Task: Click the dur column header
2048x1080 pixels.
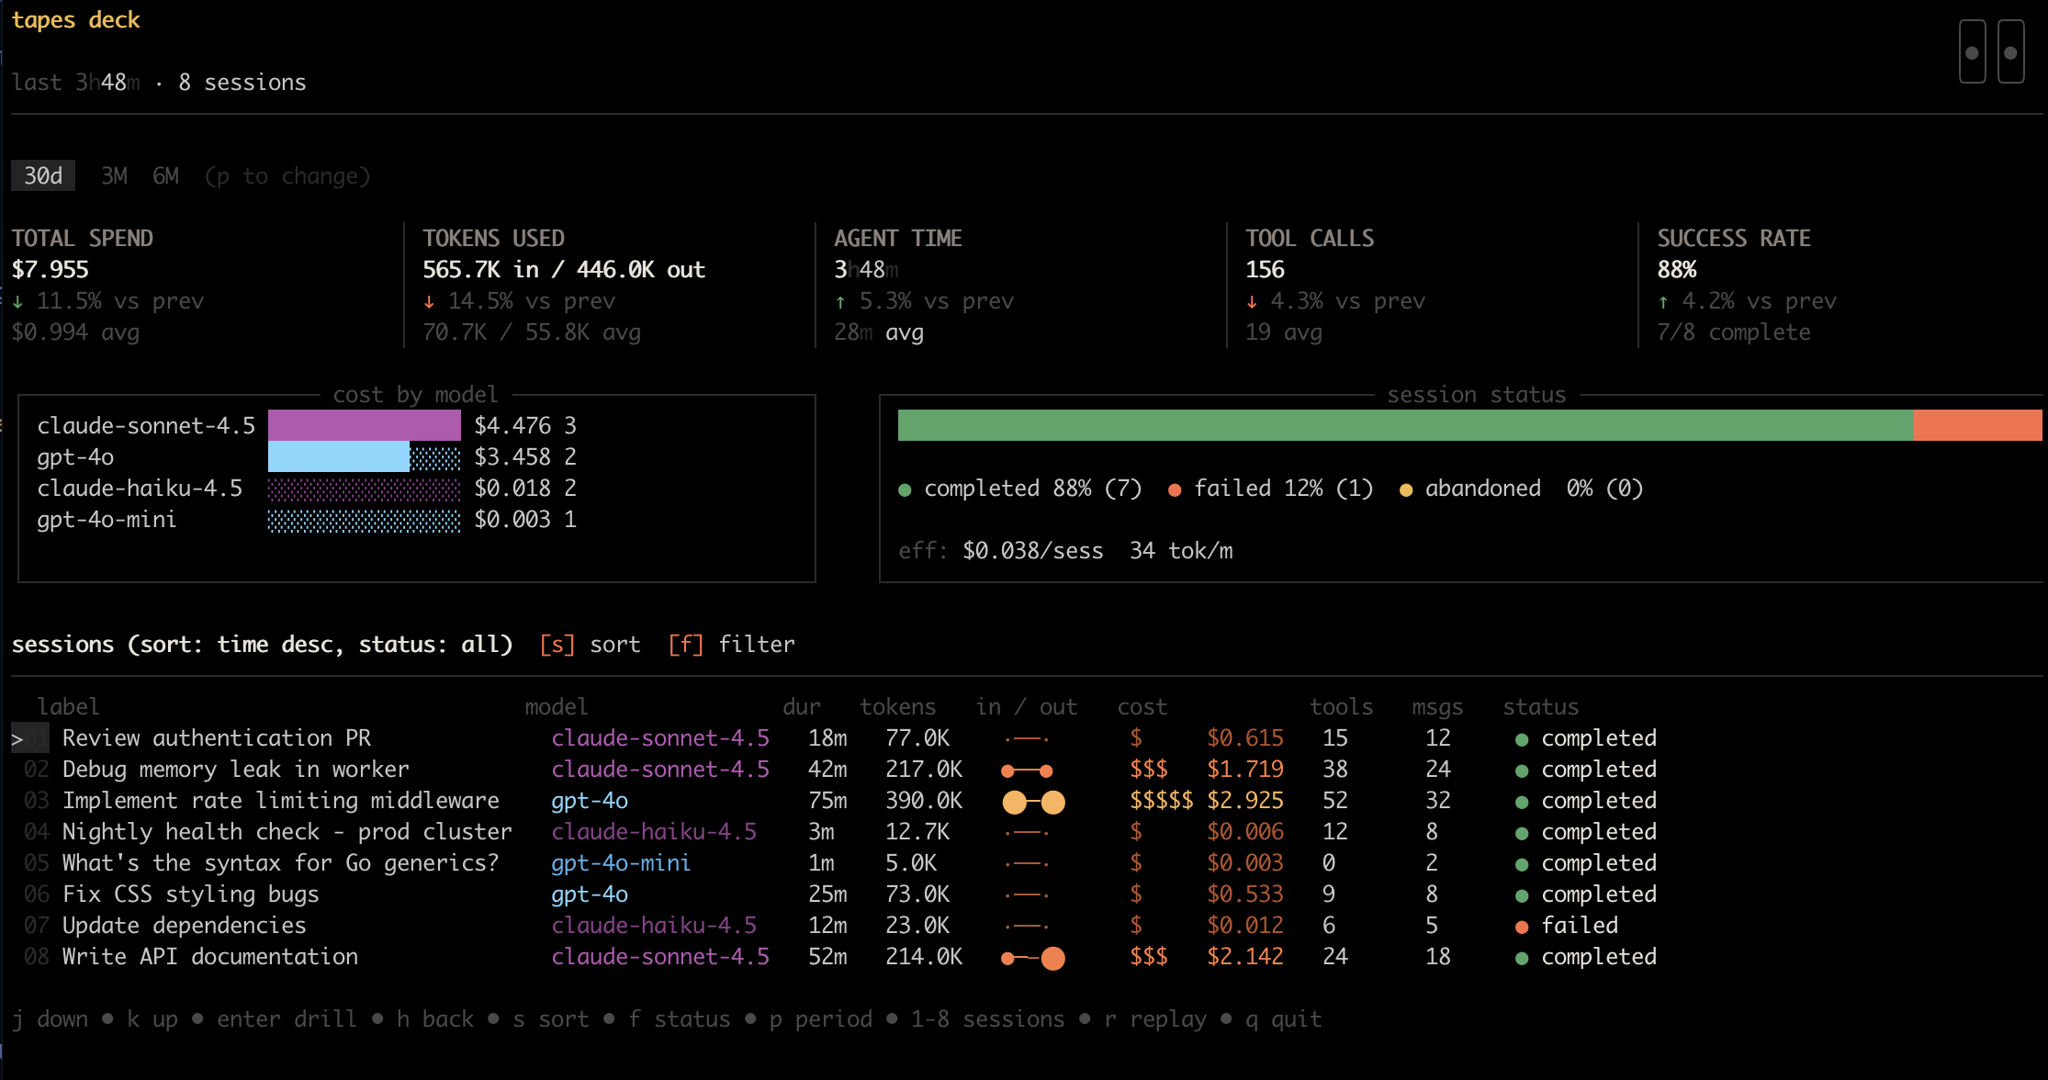Action: (x=802, y=706)
